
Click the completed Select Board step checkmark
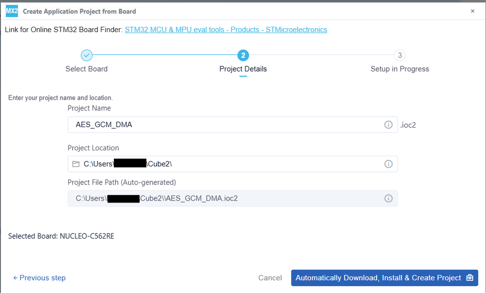pos(87,55)
